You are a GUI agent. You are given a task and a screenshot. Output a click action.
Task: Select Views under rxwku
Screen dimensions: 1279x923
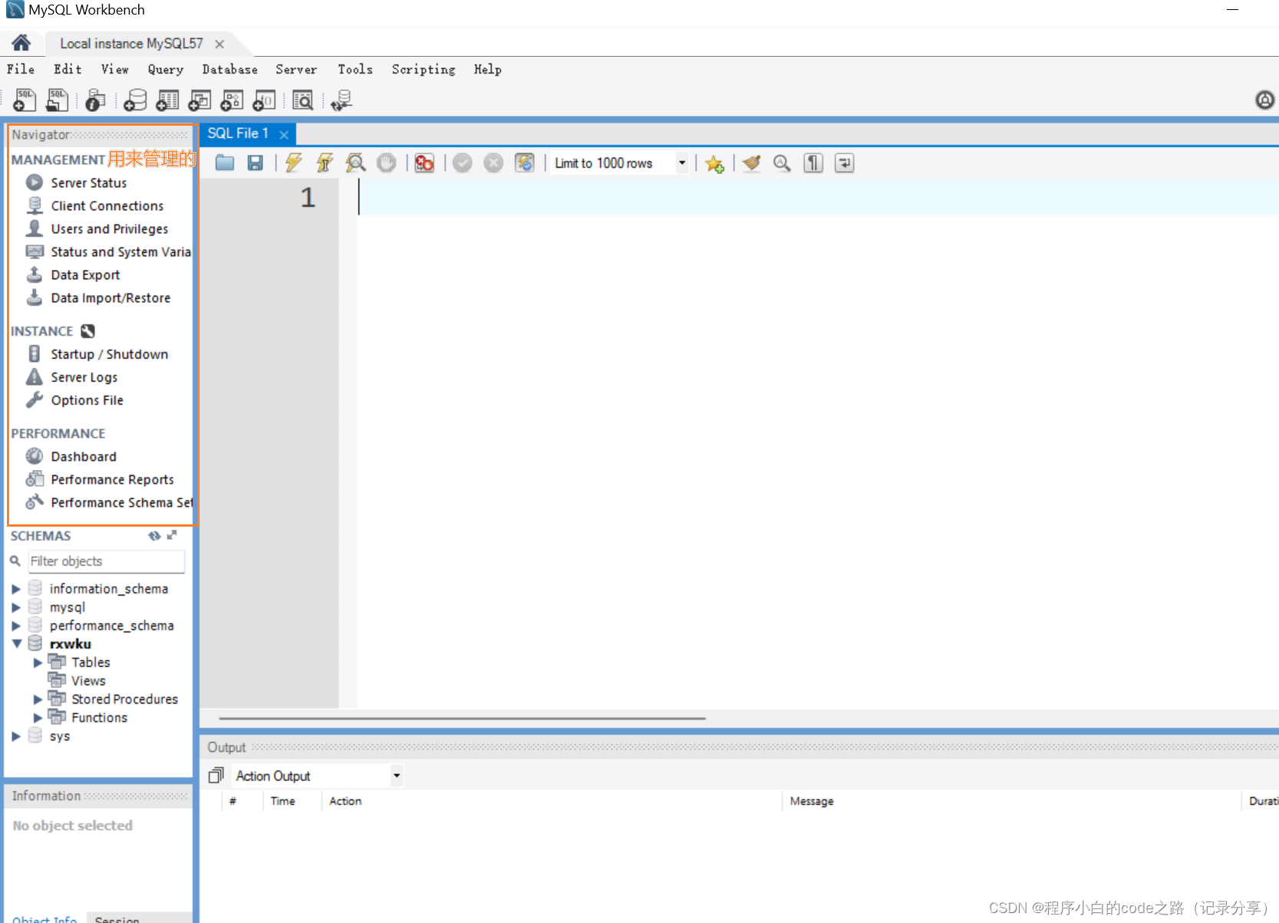click(88, 681)
